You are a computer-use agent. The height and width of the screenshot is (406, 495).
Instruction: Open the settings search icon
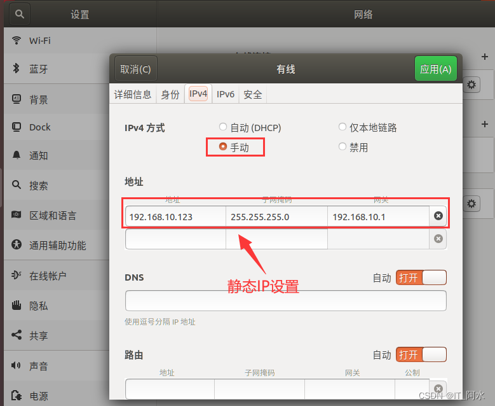coord(20,14)
